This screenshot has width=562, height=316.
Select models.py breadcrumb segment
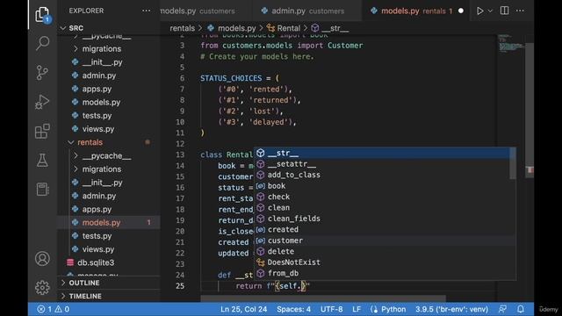(232, 28)
